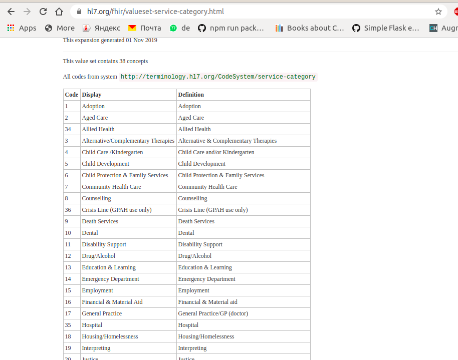Click 'Counselling' display cell

(128, 199)
